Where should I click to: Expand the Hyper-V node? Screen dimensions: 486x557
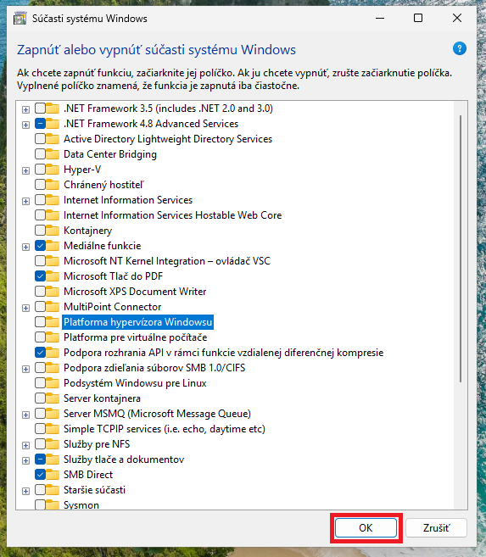click(x=25, y=170)
